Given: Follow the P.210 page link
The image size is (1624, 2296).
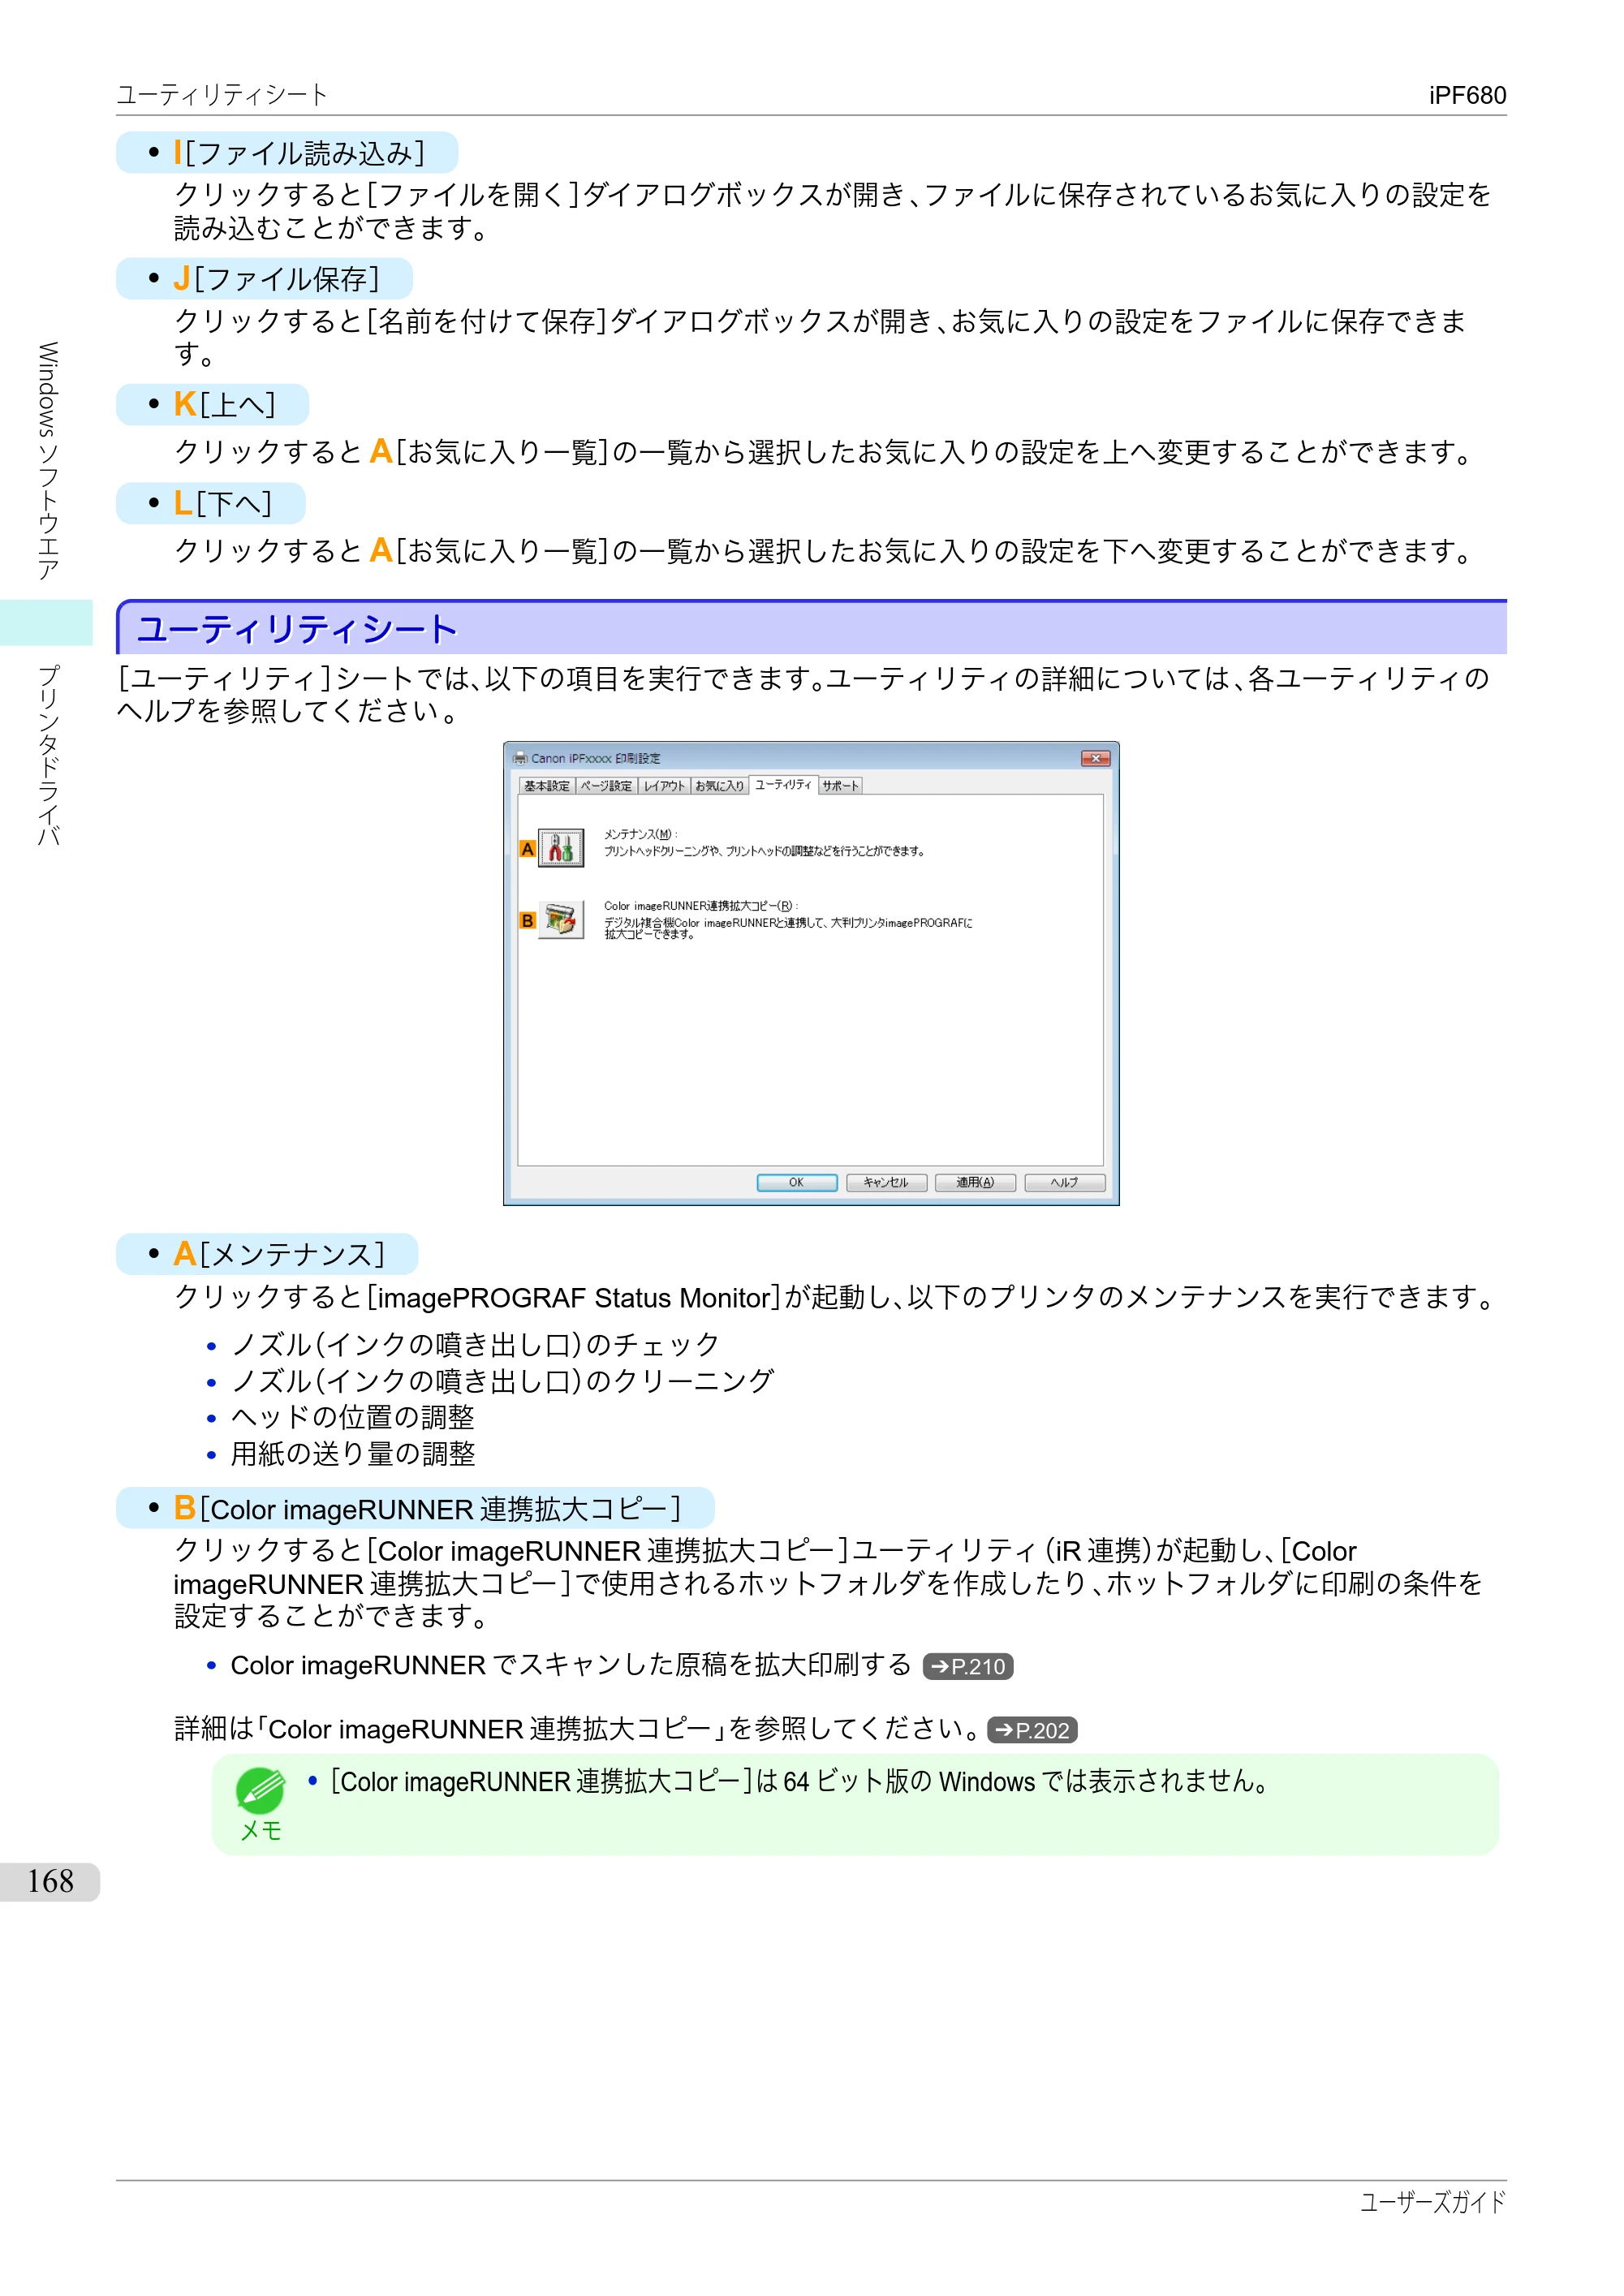Looking at the screenshot, I should point(968,1666).
